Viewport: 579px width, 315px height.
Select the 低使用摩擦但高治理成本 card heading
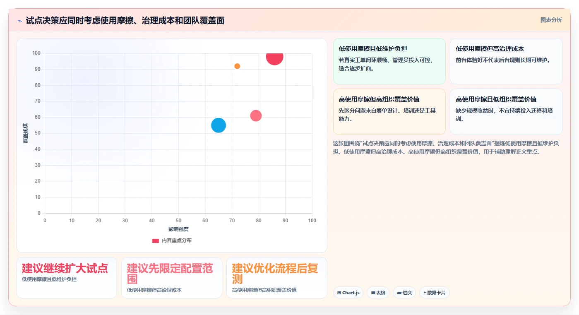(x=490, y=49)
